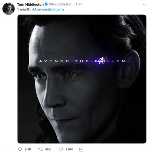Viewport: 149px width, 152px height.
Task: Click the 69K retweets count
Action: (48, 149)
